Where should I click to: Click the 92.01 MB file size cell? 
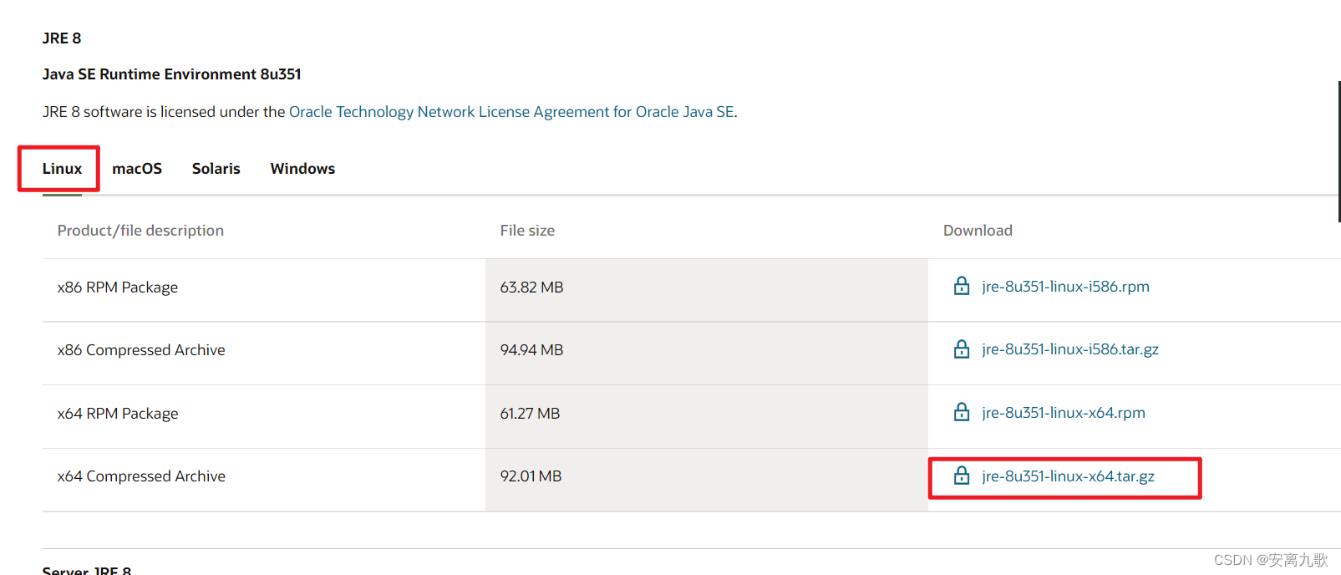[x=707, y=480]
